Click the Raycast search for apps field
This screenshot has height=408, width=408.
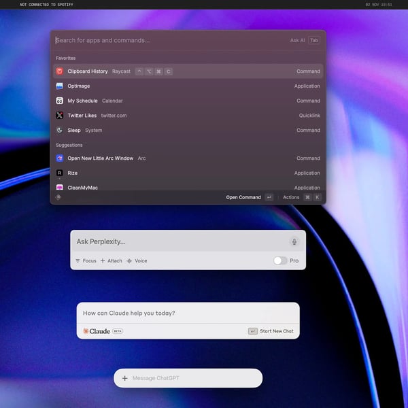coord(171,40)
